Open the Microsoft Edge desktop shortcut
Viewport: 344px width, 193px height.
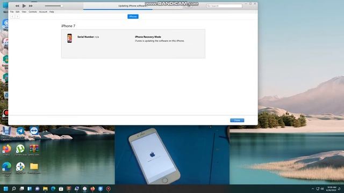point(7,169)
